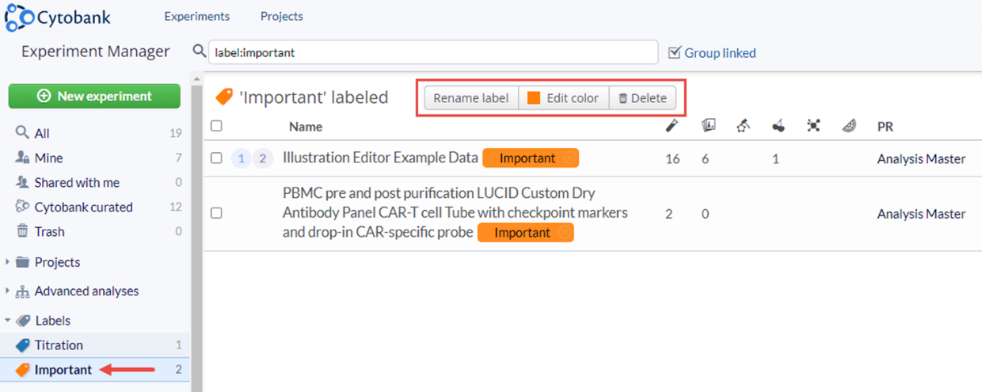Click the citrus slice column header icon
The image size is (982, 392).
pyautogui.click(x=849, y=125)
